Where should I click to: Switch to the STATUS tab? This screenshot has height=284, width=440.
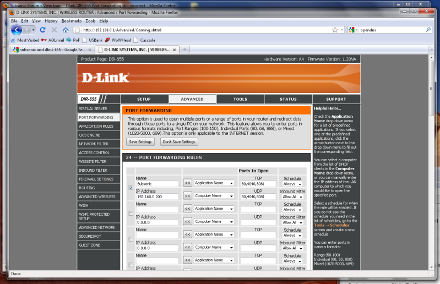(x=288, y=99)
